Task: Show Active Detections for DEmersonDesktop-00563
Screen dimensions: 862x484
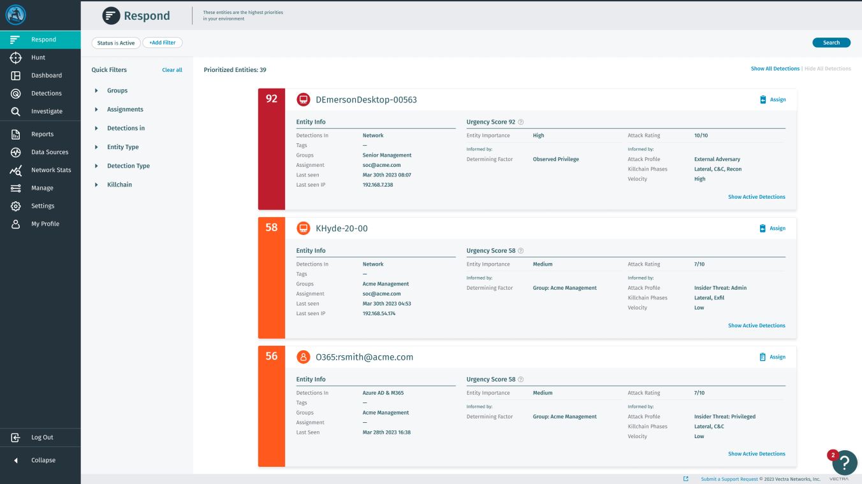Action: point(757,196)
